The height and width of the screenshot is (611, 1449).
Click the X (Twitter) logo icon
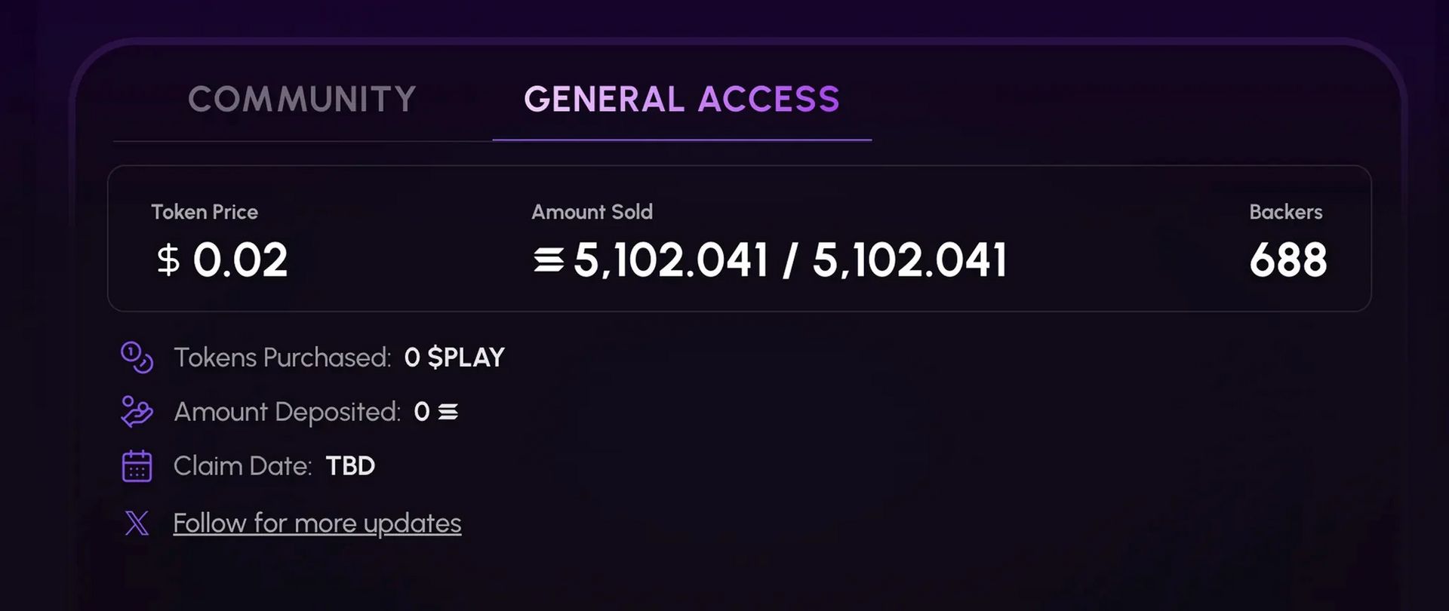(137, 523)
